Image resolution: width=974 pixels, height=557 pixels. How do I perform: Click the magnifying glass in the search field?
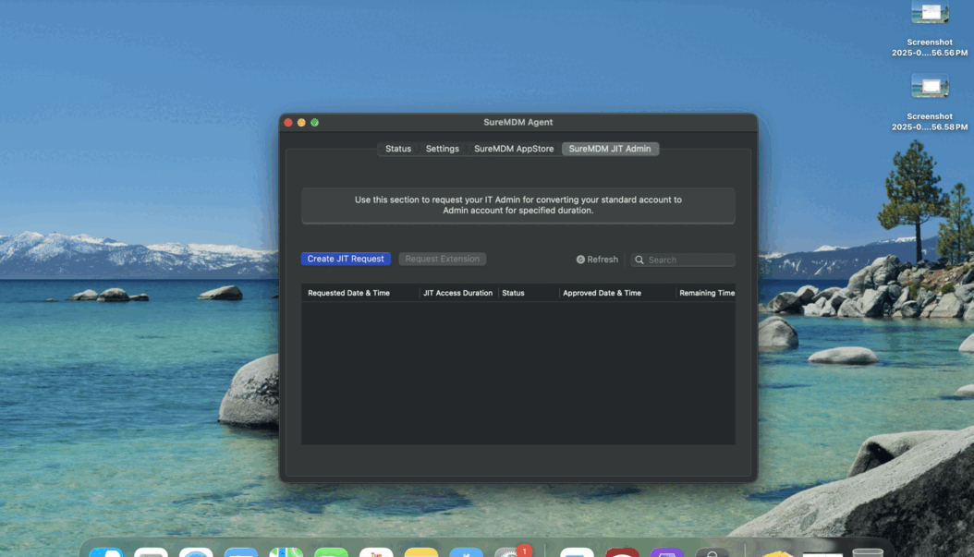coord(639,260)
